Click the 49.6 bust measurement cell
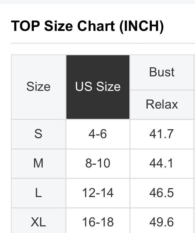The width and height of the screenshot is (195, 233). point(162,222)
